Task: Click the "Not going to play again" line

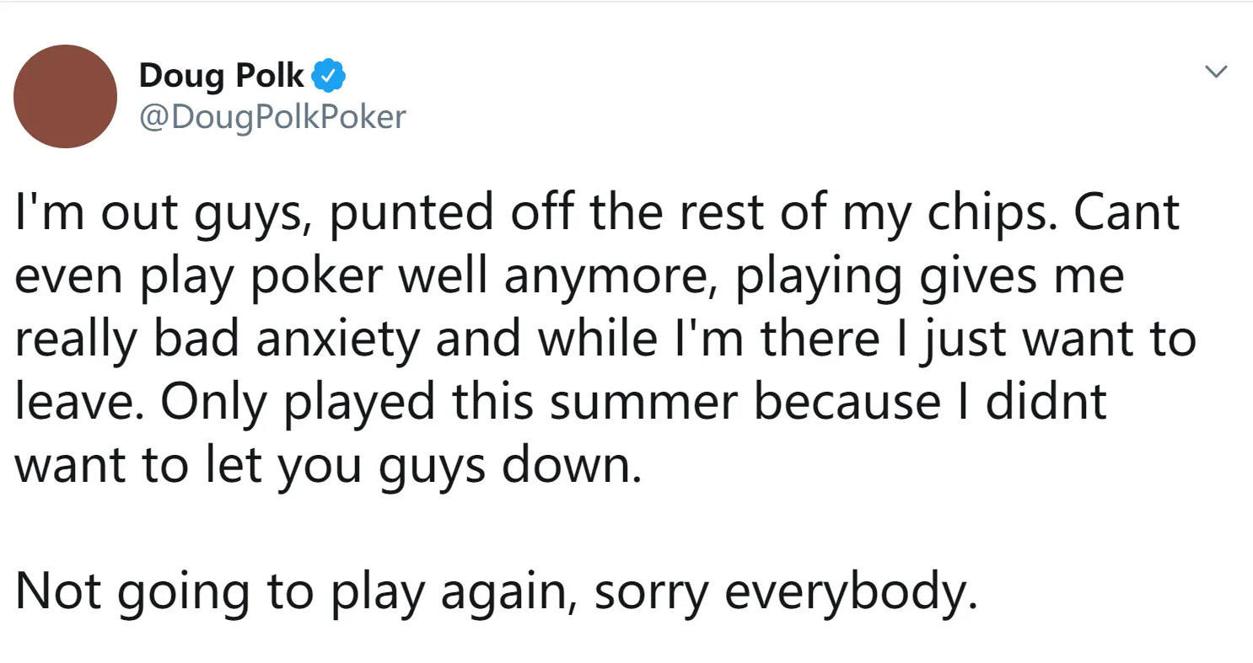Action: [x=298, y=594]
